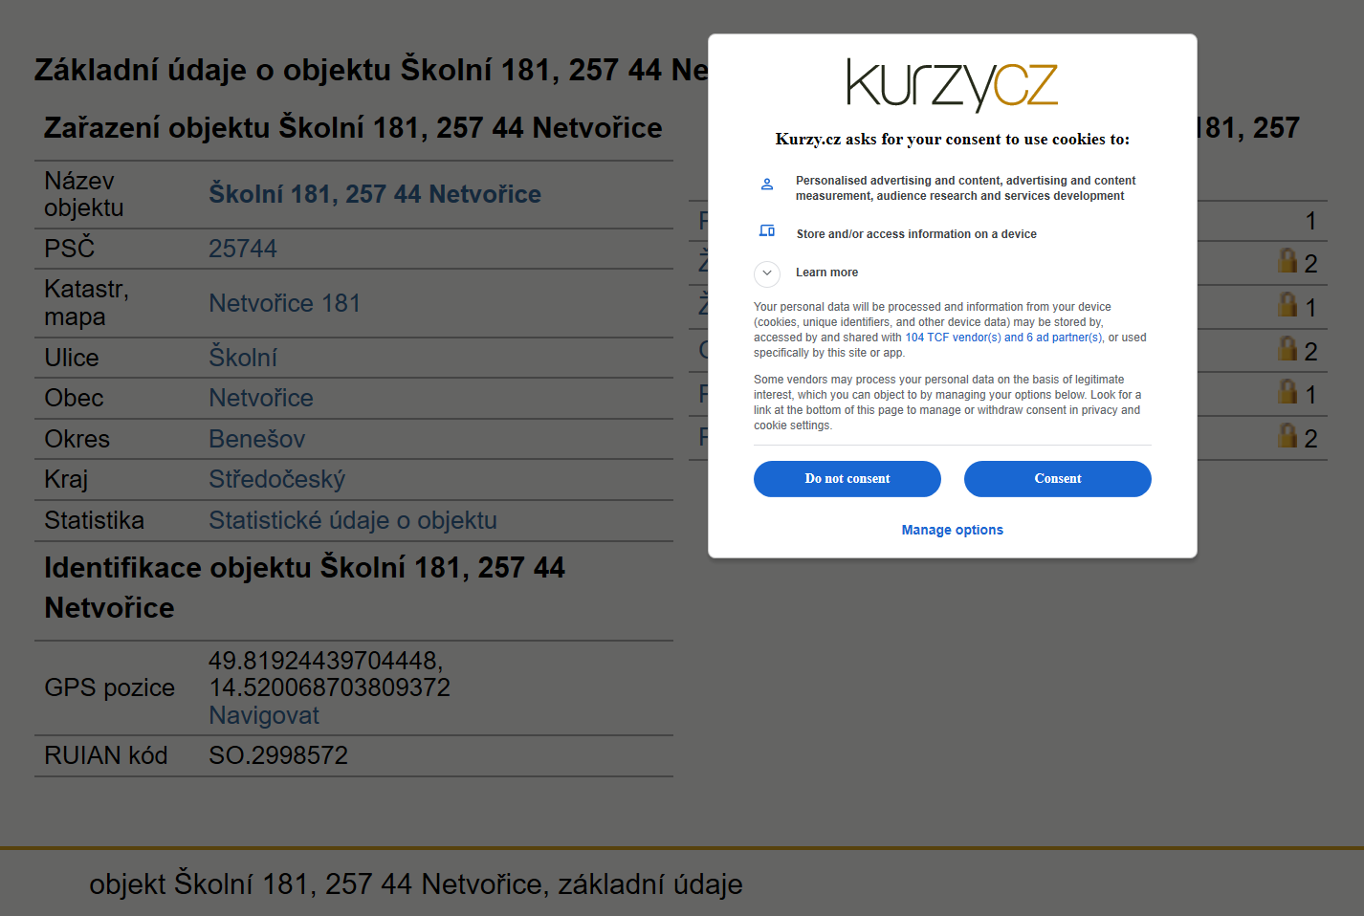Select the GPS longitude 14.520068703809372
1364x916 pixels.
(x=329, y=687)
